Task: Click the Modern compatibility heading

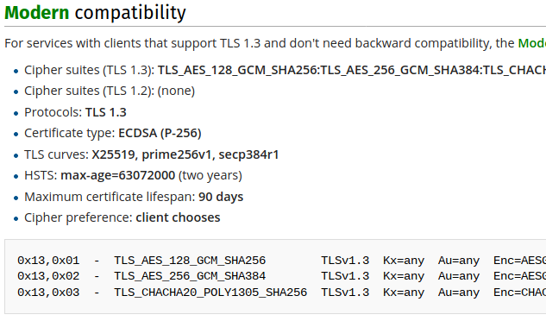Action: click(x=95, y=13)
